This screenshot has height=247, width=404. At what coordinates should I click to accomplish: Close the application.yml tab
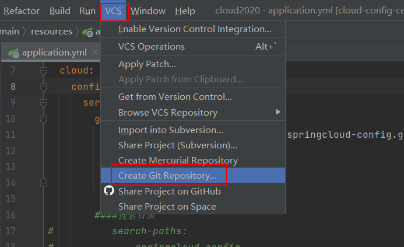(x=95, y=52)
